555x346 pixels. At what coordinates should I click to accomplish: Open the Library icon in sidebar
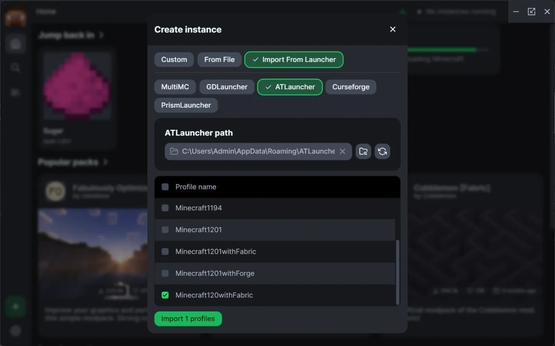coord(15,92)
